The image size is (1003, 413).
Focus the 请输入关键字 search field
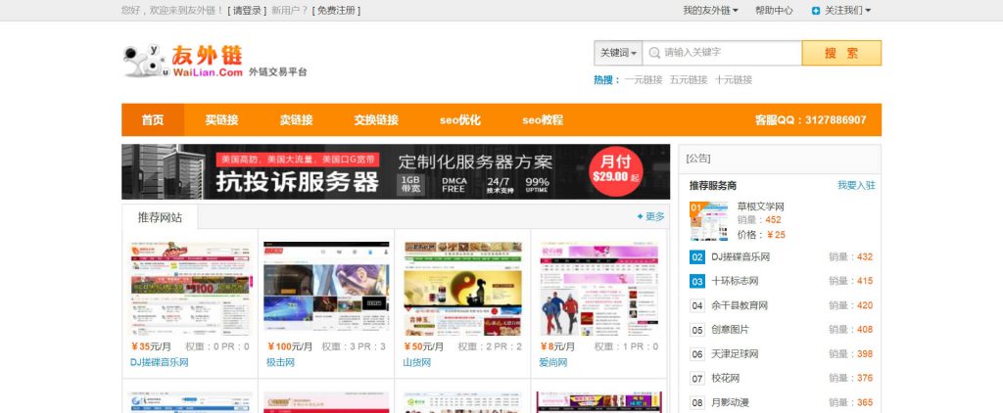tap(730, 53)
